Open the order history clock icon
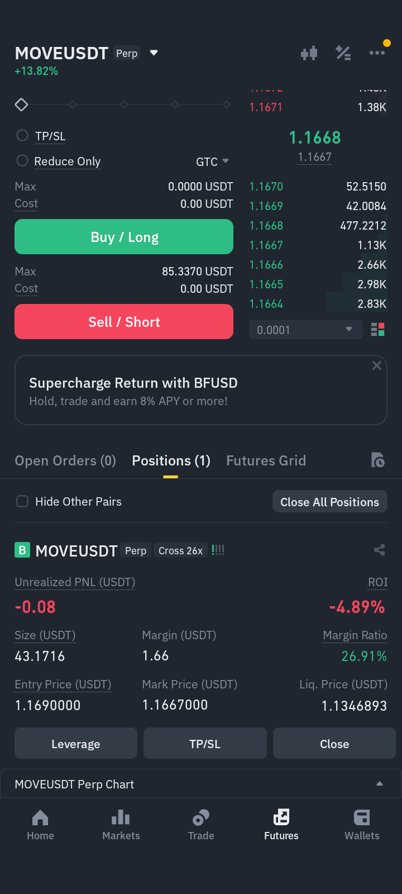Viewport: 402px width, 894px height. coord(378,460)
